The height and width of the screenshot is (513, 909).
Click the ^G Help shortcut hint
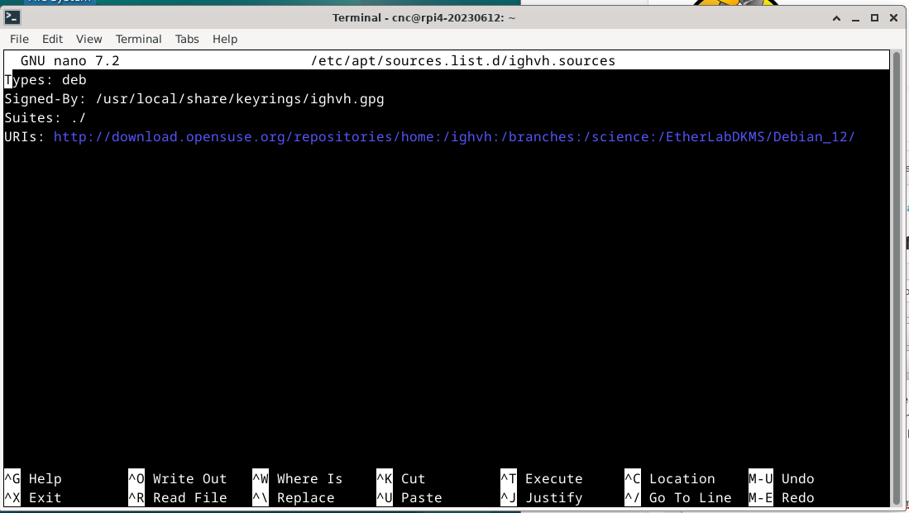[33, 479]
